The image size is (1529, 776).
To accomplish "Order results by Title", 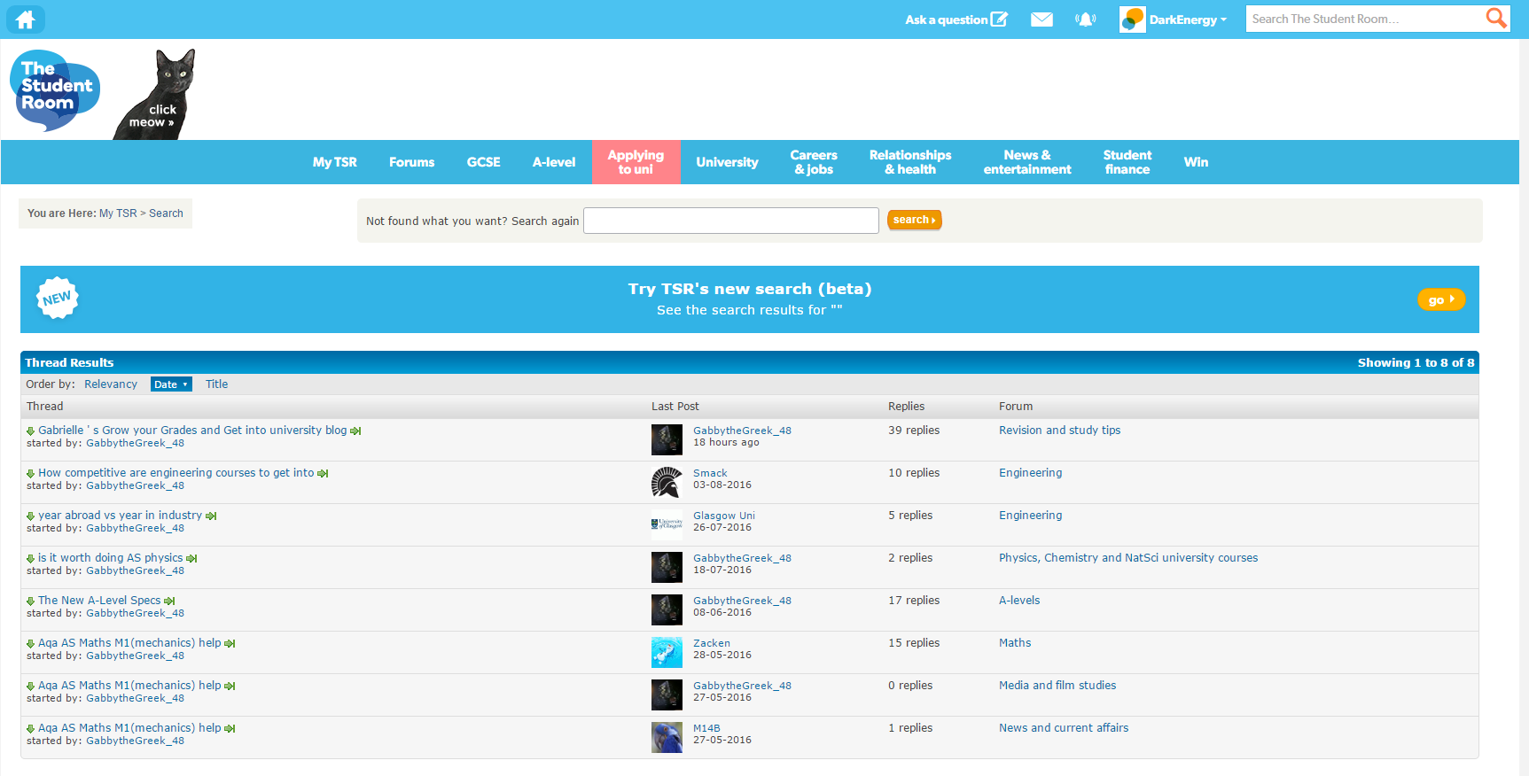I will point(216,384).
